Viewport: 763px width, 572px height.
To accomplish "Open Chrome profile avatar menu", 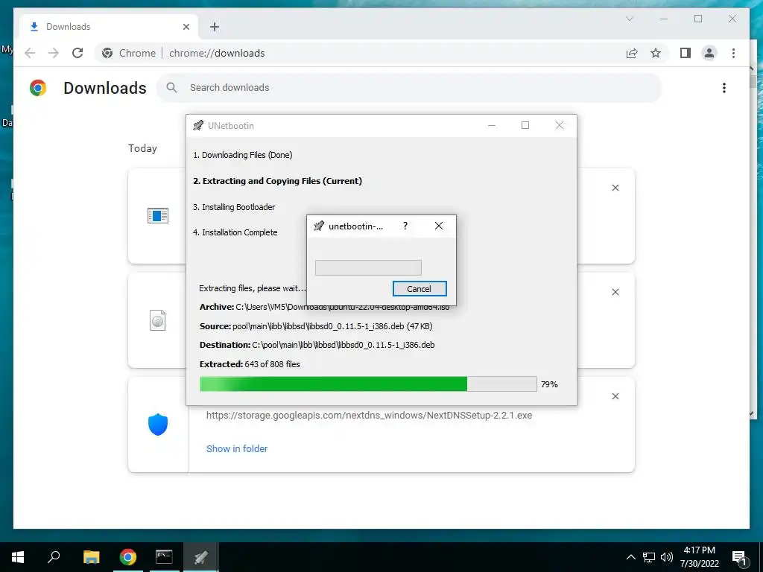I will 709,53.
